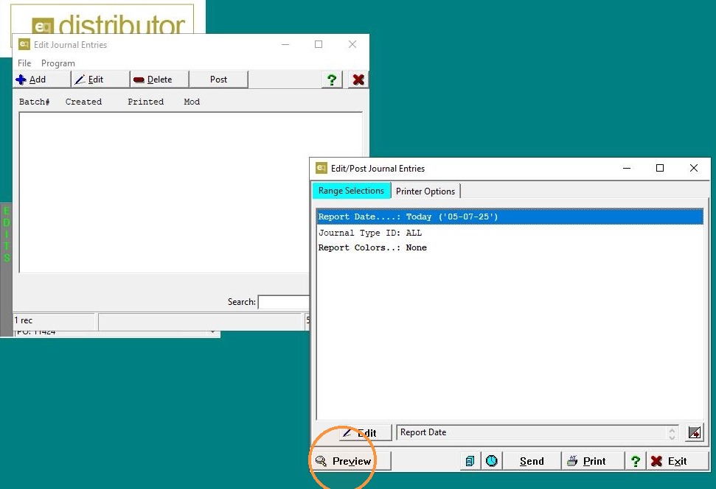Click the Created column header
Image resolution: width=716 pixels, height=489 pixels.
coord(83,102)
